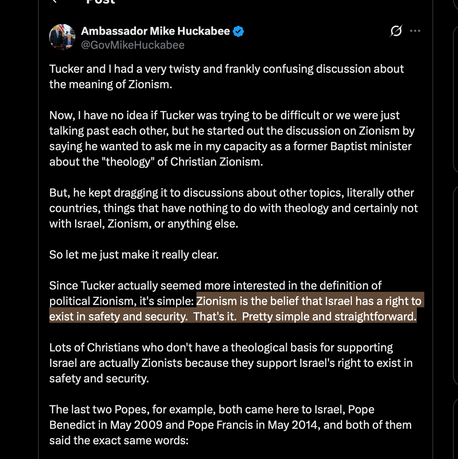The width and height of the screenshot is (458, 459).
Task: Click highlighted text 'Pretty simple and straightforward.'
Action: click(x=329, y=317)
